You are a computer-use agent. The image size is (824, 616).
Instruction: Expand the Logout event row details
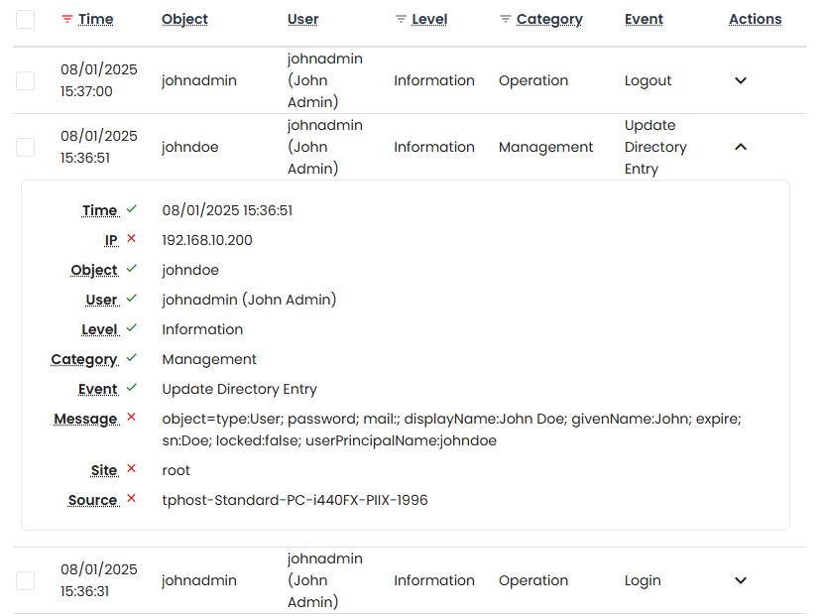coord(741,80)
